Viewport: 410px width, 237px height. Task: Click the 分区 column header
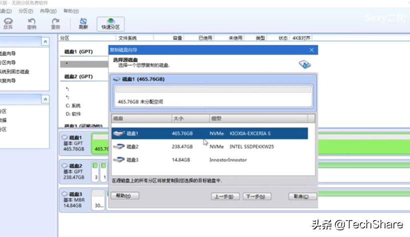[65, 38]
